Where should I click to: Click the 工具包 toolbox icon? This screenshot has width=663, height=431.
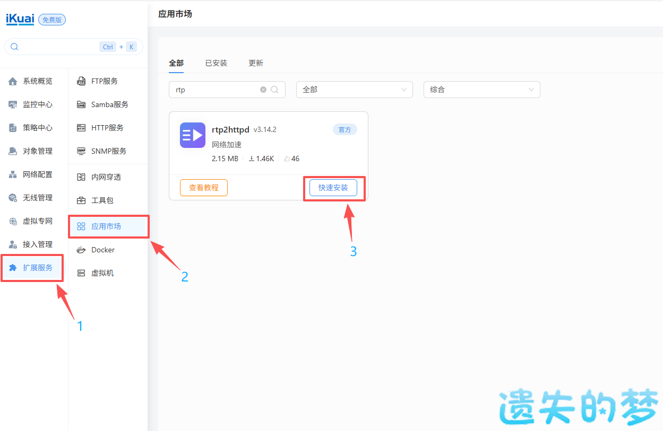(x=81, y=200)
